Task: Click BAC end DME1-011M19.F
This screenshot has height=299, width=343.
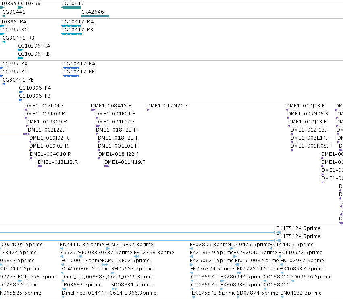Action: pos(125,162)
